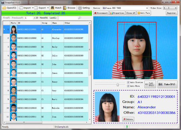Click the Other column header
Viewport: 181px width, 130px height.
[x=76, y=23]
